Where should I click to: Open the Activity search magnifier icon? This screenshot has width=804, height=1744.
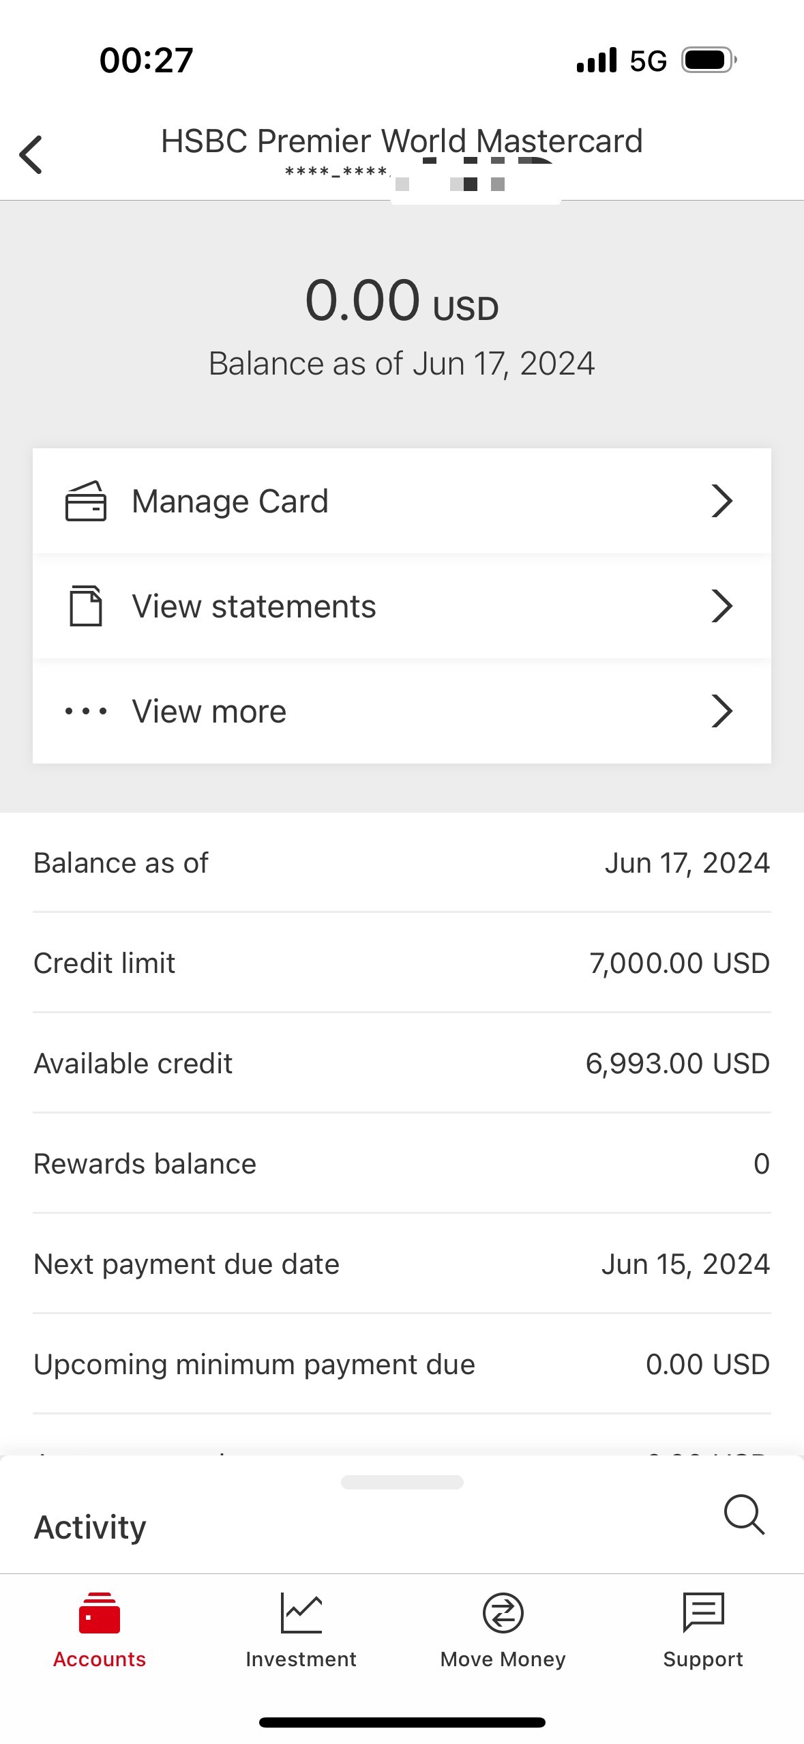744,1515
